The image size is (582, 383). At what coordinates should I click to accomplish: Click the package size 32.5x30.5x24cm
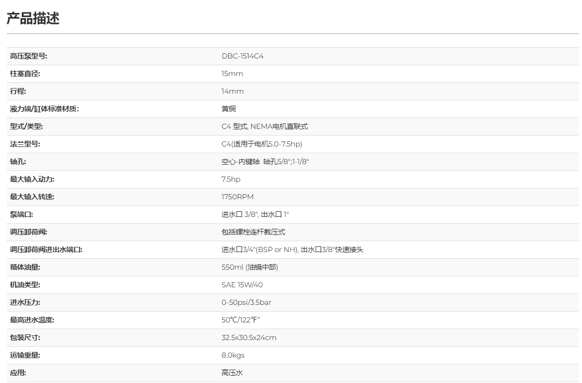[249, 337]
